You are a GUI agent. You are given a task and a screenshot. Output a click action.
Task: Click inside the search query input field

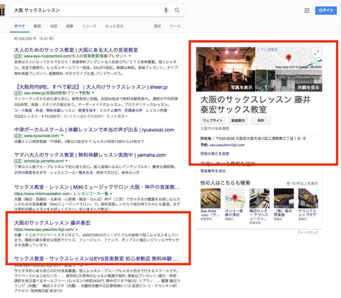[85, 10]
